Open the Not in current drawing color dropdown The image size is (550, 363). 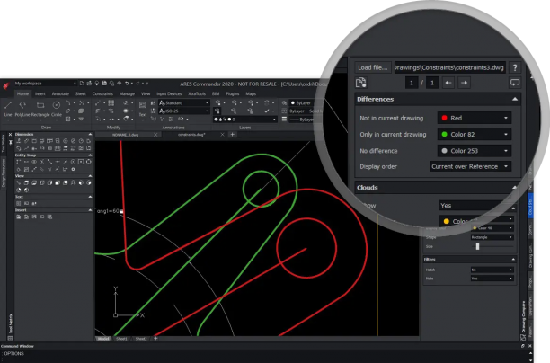(x=475, y=118)
